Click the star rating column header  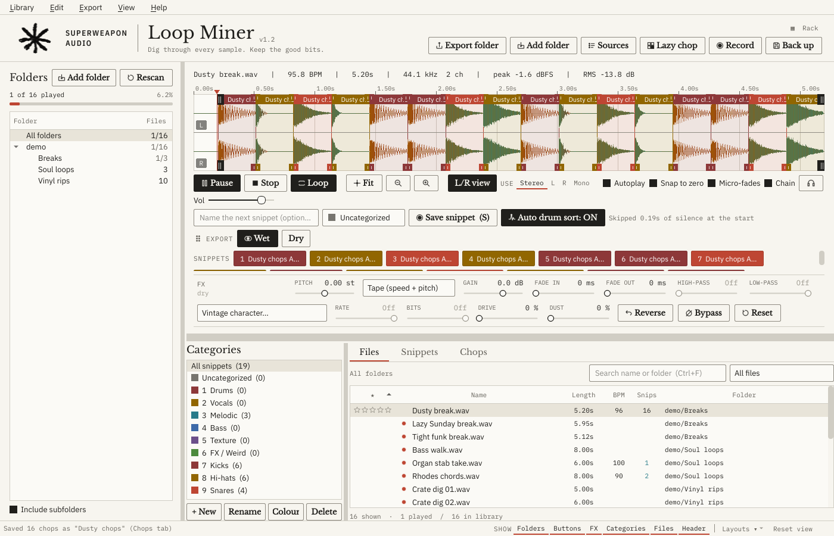[x=372, y=395]
